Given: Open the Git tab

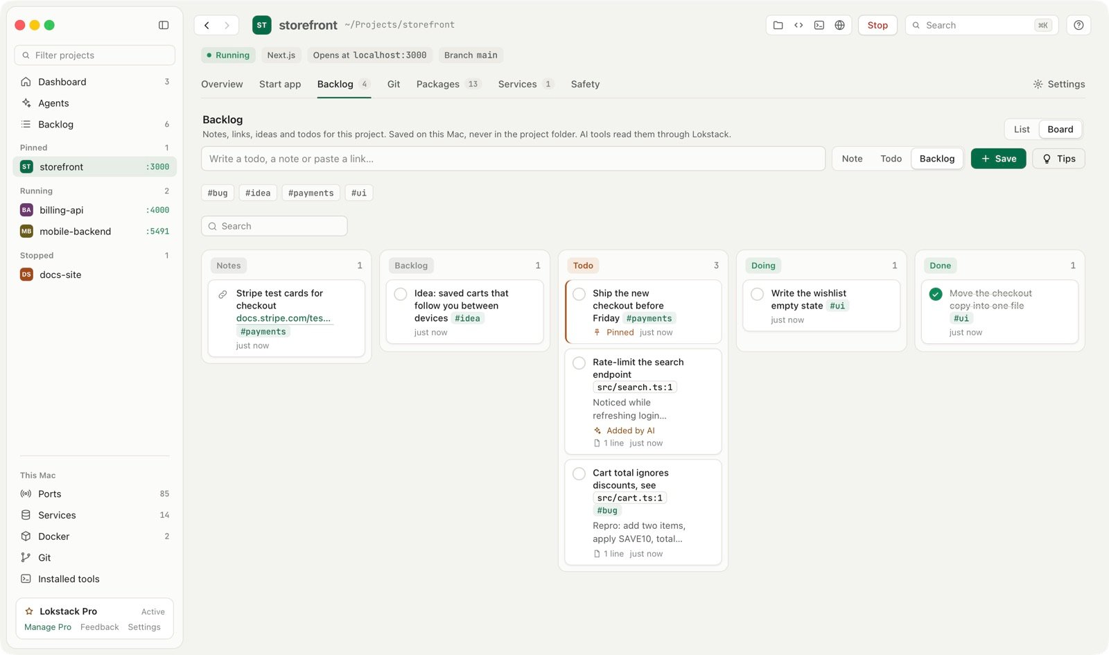Looking at the screenshot, I should point(394,85).
